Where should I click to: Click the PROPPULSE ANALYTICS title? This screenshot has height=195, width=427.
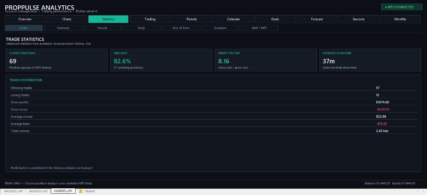(40, 8)
